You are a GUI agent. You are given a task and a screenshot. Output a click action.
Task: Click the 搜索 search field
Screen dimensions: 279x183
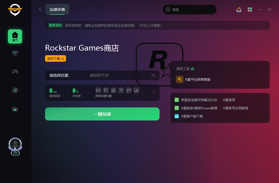point(190,10)
